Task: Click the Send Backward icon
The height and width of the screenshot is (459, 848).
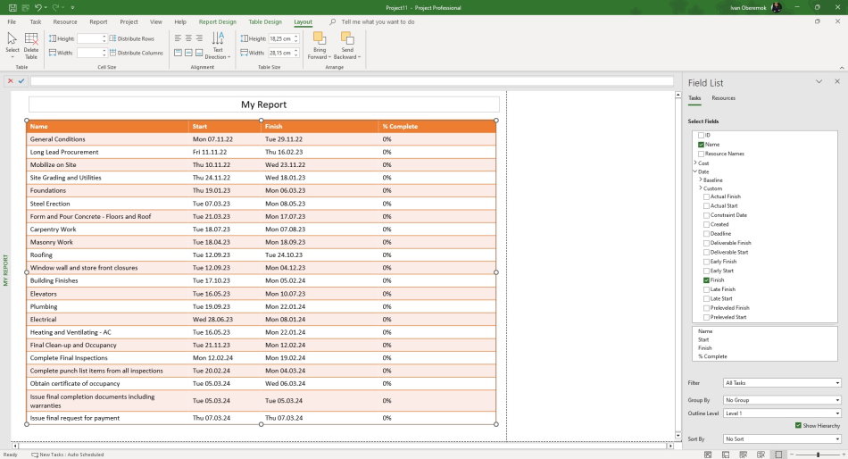Action: pos(347,38)
